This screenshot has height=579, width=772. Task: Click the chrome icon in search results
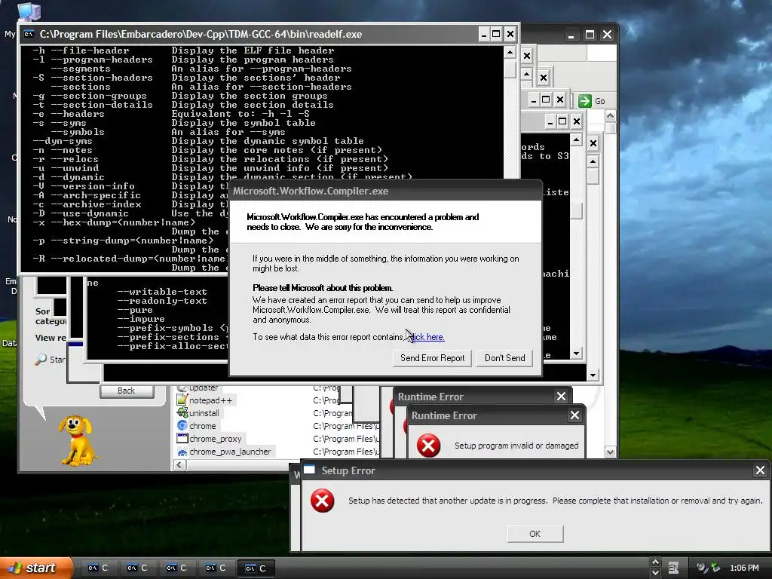point(182,426)
